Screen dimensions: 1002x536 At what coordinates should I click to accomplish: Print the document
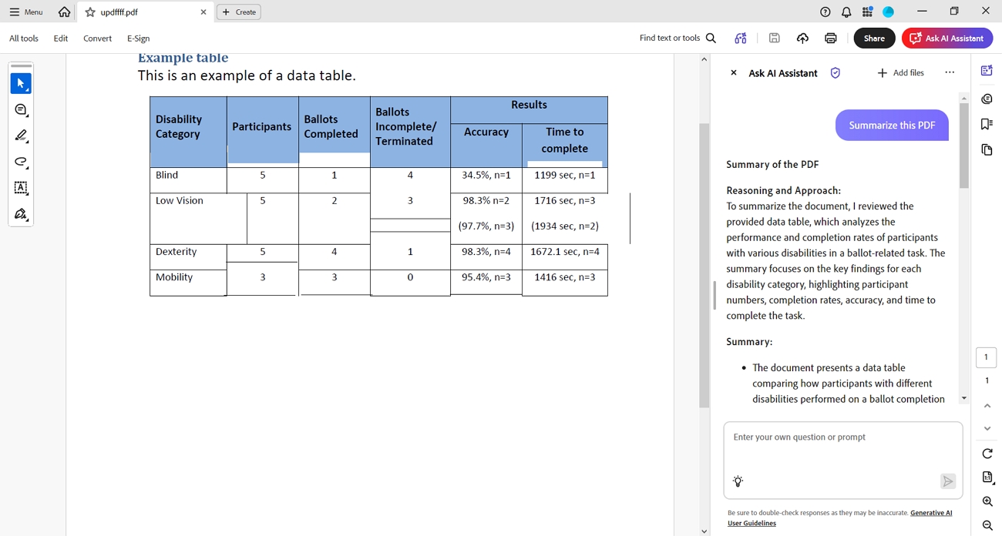[831, 38]
